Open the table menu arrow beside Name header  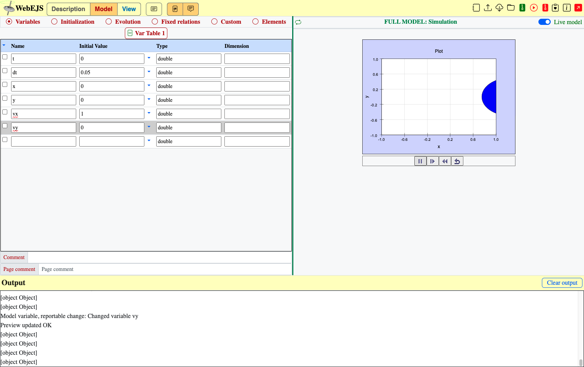tap(4, 46)
